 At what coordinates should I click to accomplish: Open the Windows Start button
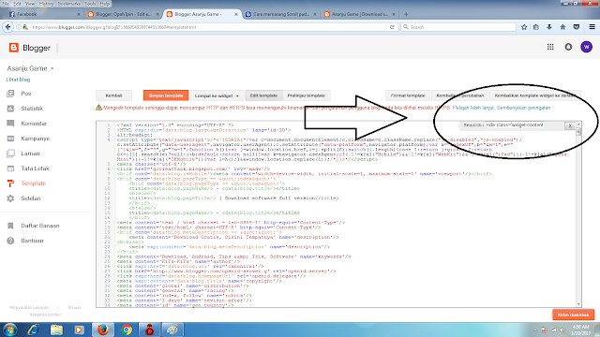(x=9, y=330)
